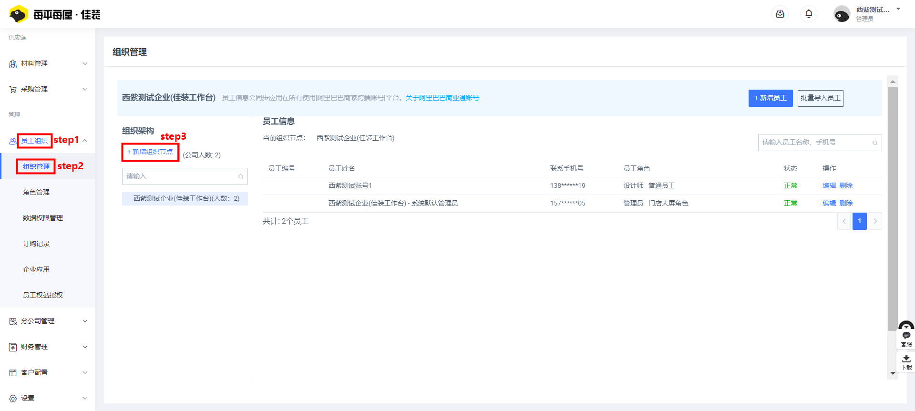
Task: Expand the 财务管理 menu chevron
Action: pos(85,347)
